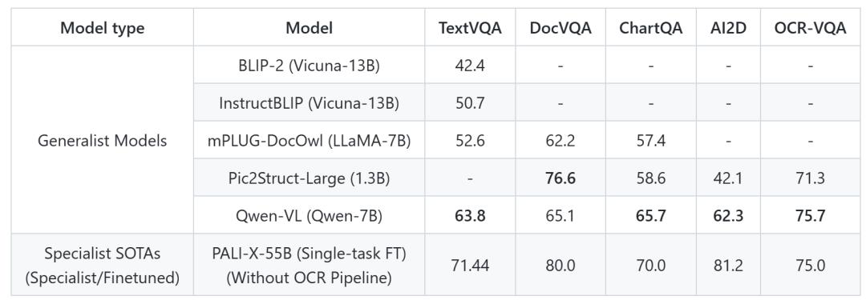Select the BLIP-2 (Vicuna-13B) model cell

pyautogui.click(x=310, y=65)
